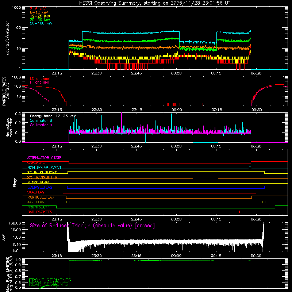Click the SC_IN_SUNLIGHT flag label

(42, 172)
